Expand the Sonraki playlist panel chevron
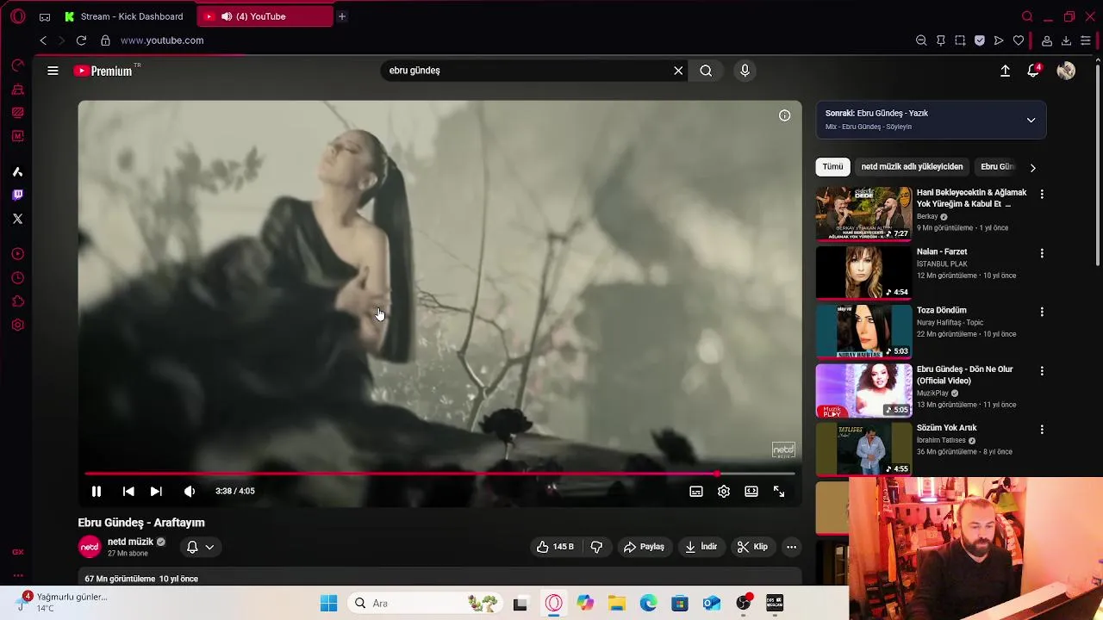Screen dimensions: 1103x620 [x=1031, y=120]
